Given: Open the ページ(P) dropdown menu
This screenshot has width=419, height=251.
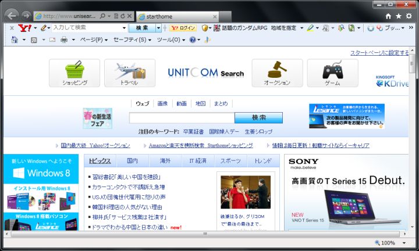Looking at the screenshot, I should (93, 40).
